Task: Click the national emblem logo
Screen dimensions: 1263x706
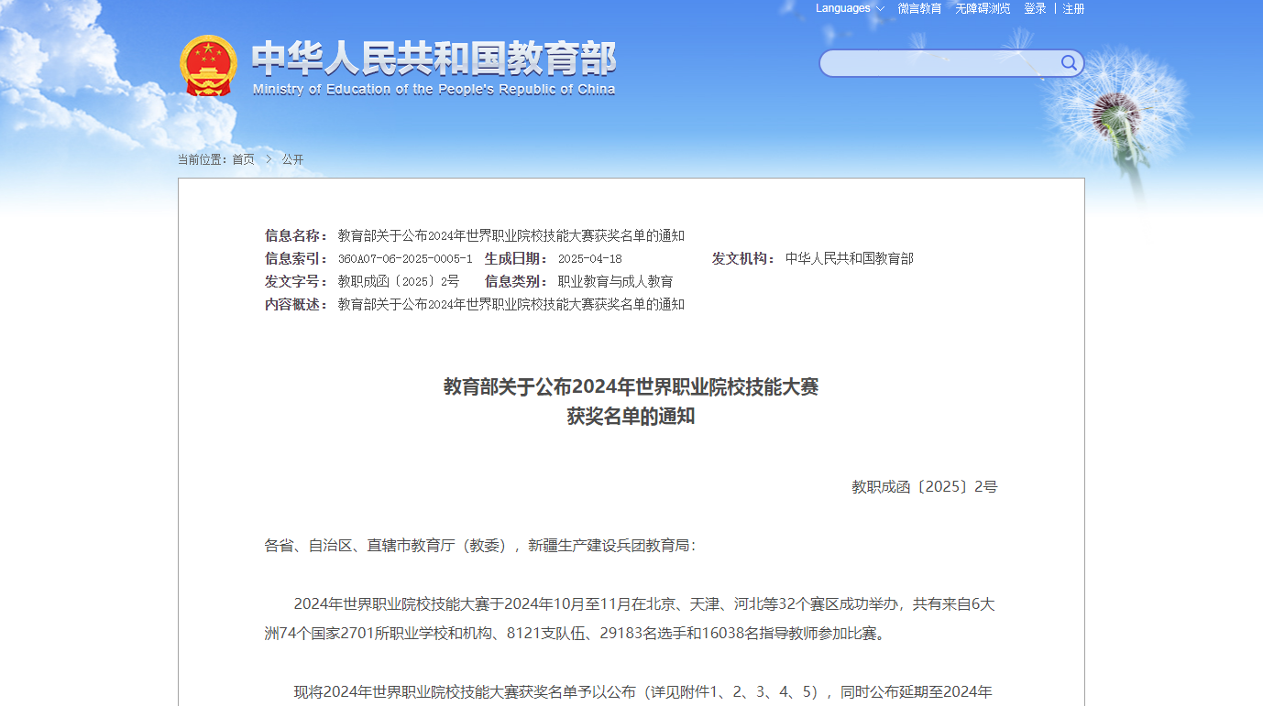Action: [208, 66]
